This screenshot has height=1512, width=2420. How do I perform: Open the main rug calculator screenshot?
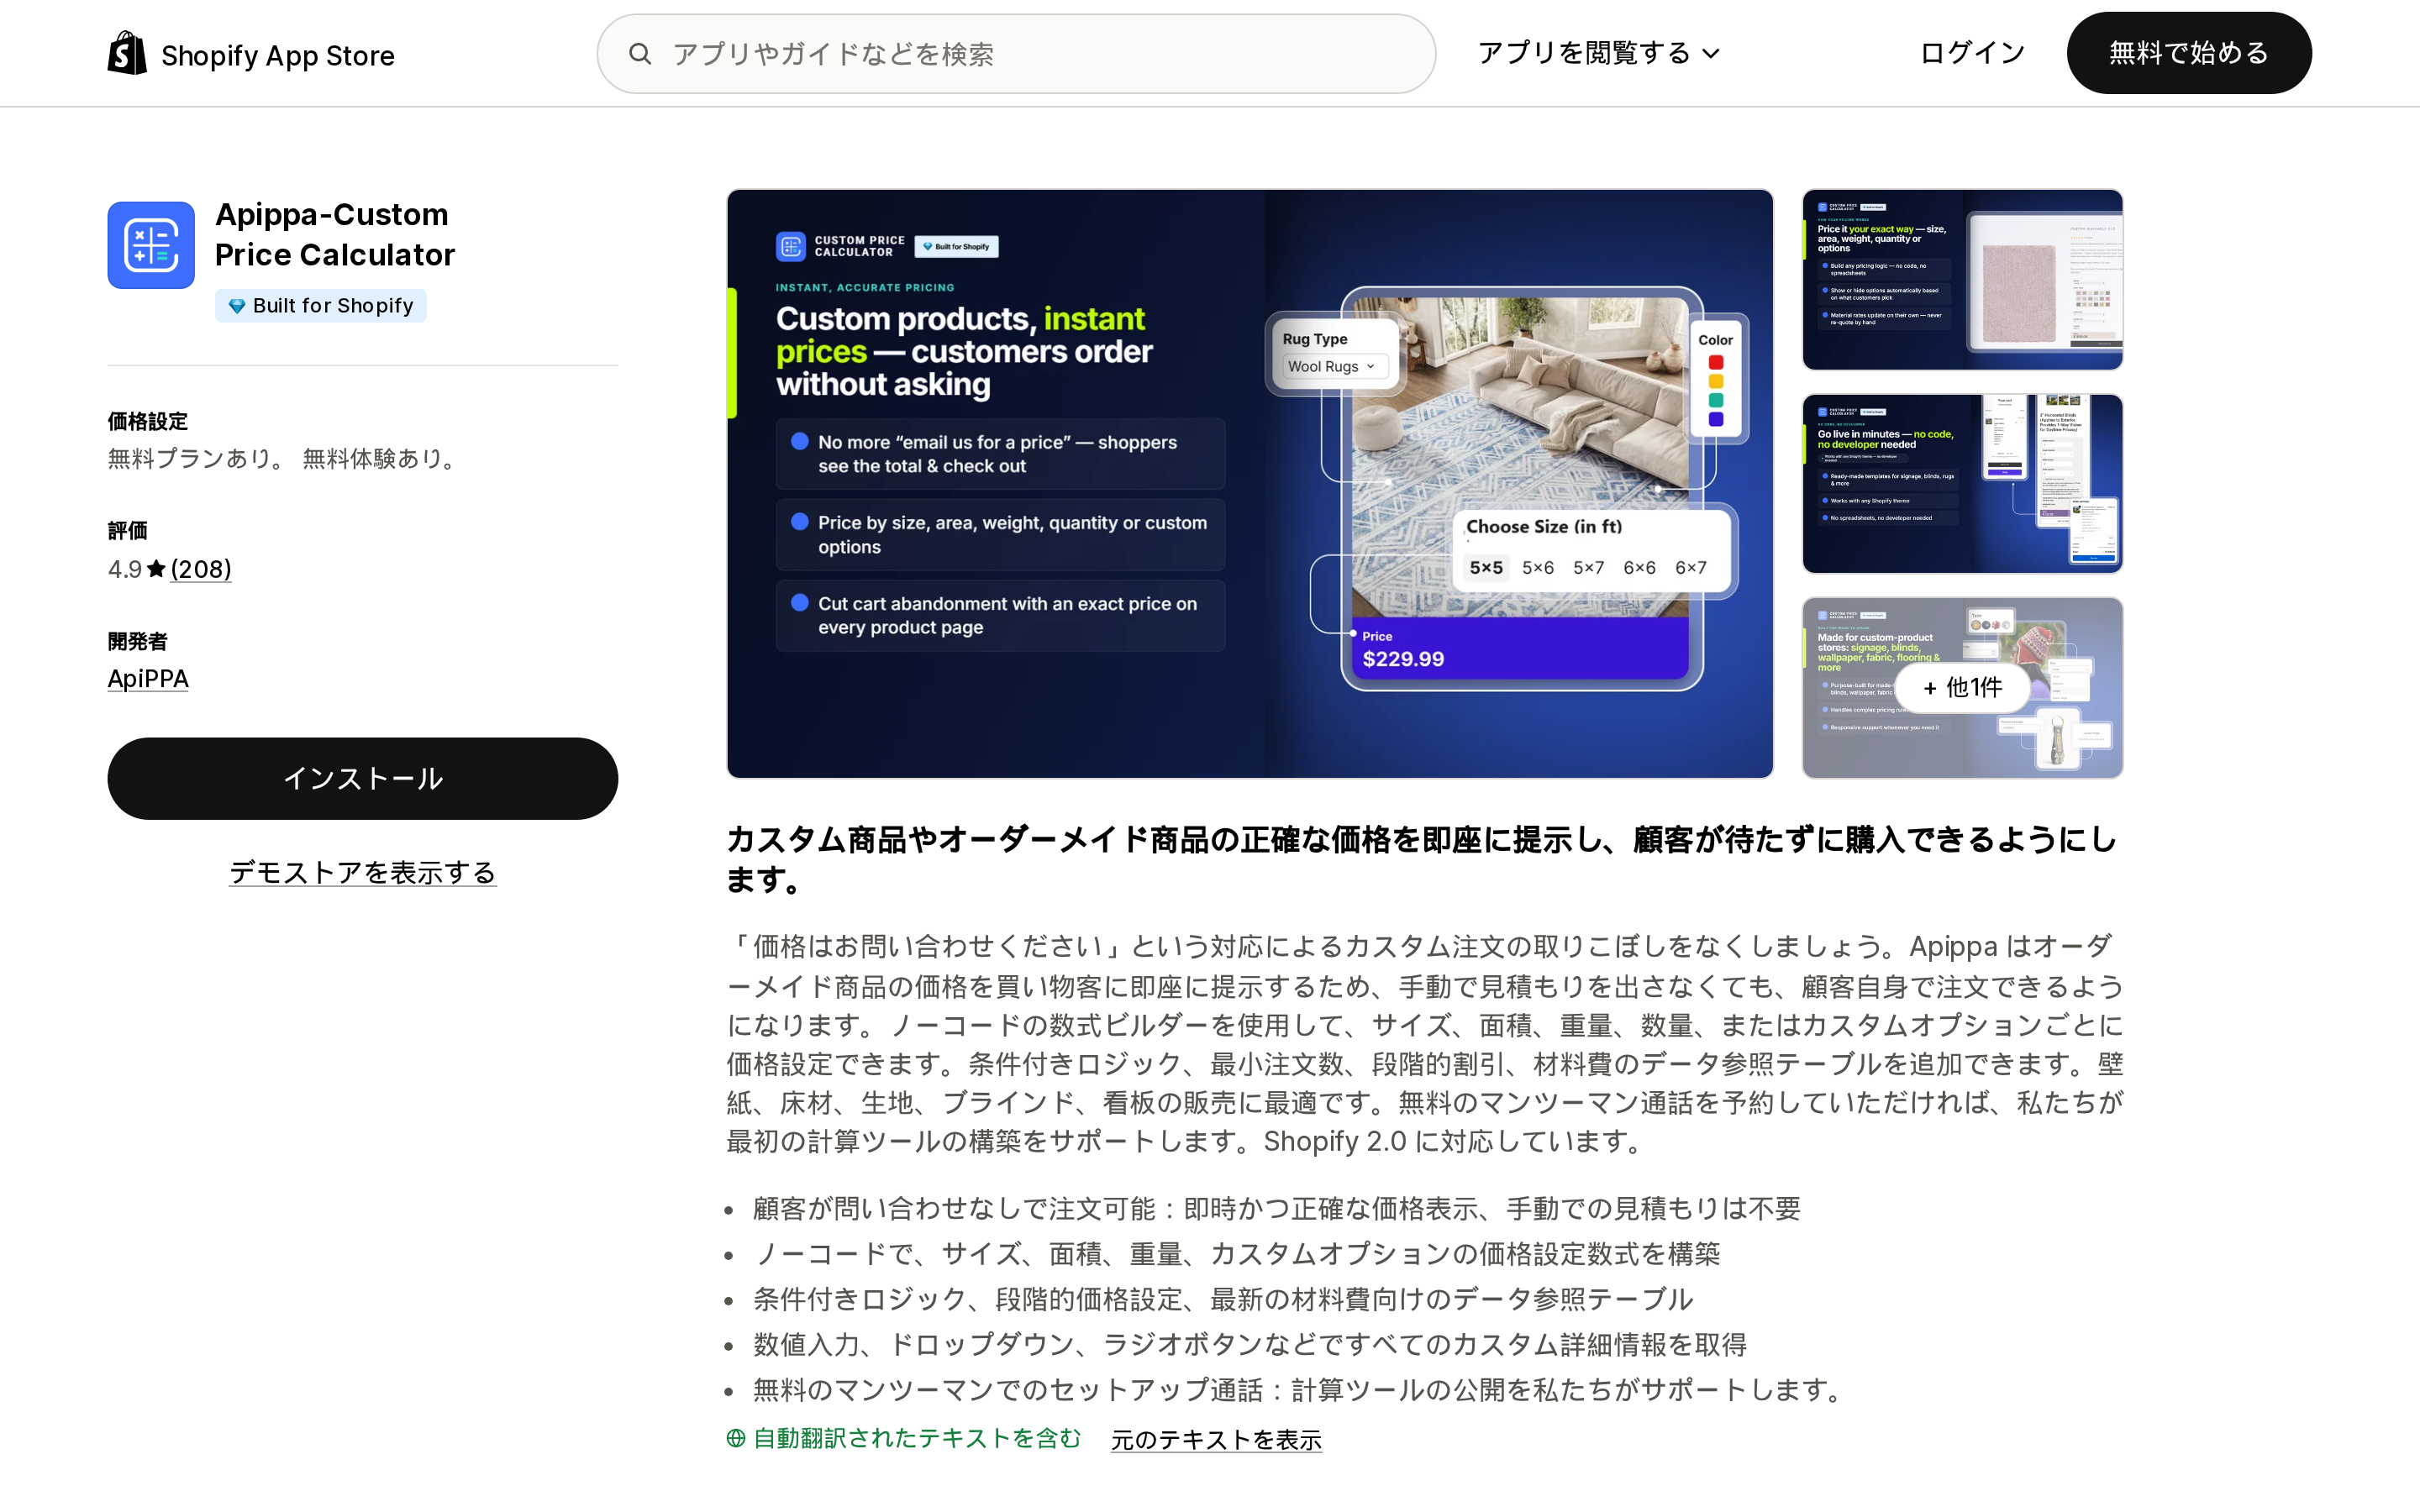pos(1250,484)
